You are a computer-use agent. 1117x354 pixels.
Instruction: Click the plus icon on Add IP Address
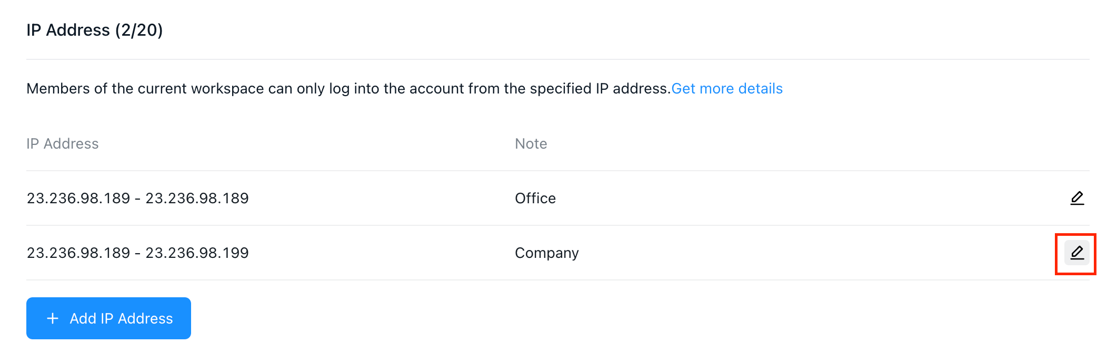tap(53, 318)
